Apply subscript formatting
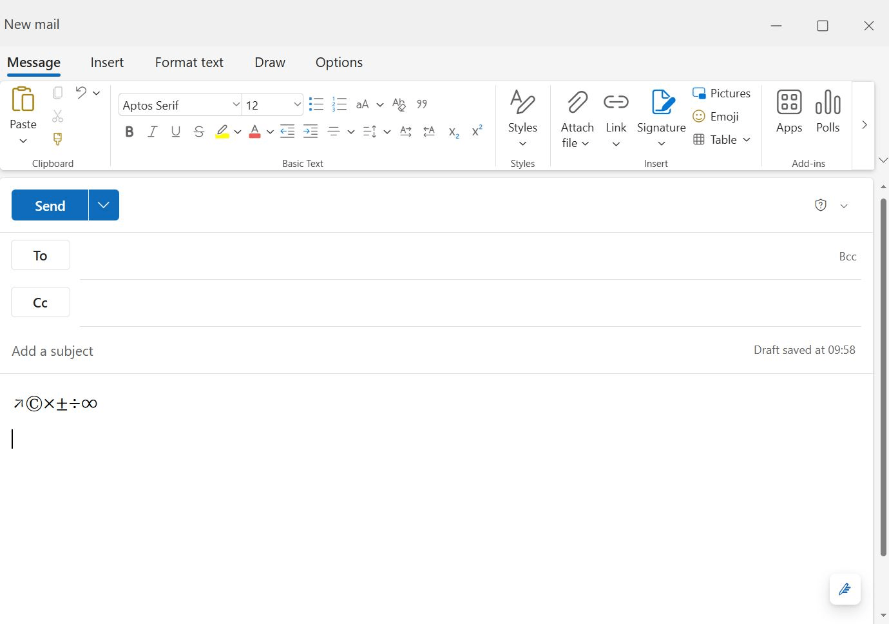The image size is (889, 624). click(454, 133)
